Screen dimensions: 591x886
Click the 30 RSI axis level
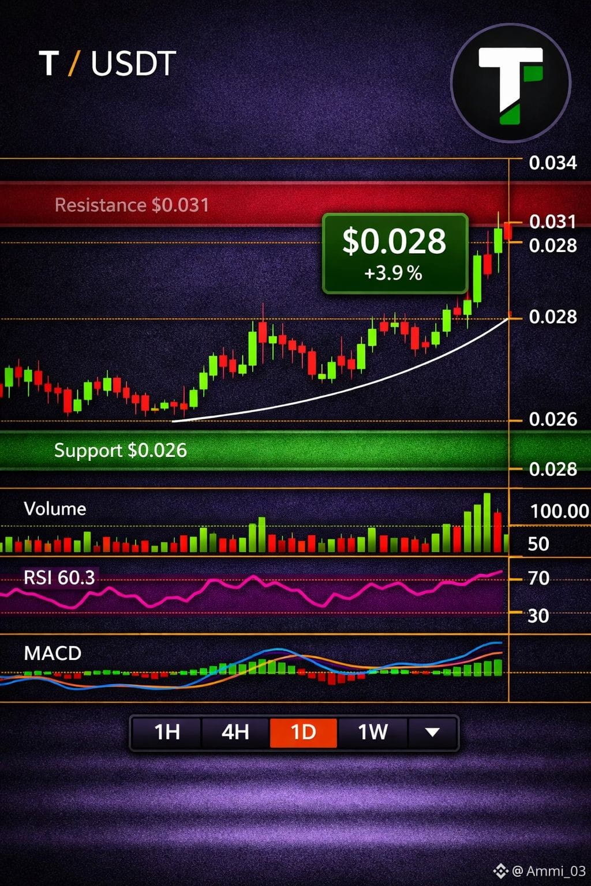[538, 616]
